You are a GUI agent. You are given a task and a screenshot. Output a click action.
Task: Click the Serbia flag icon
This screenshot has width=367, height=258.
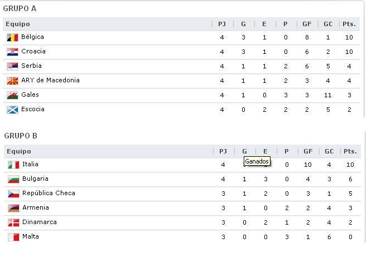click(12, 66)
